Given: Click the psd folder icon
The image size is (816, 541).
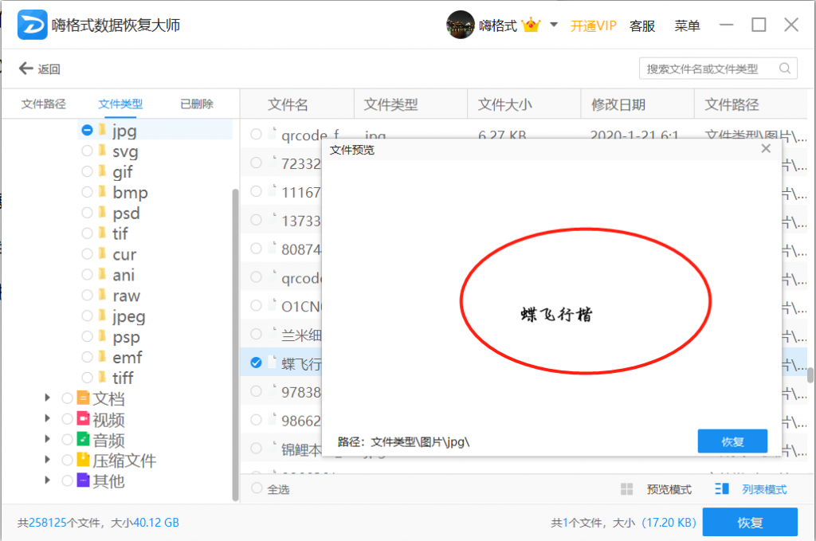Looking at the screenshot, I should 103,212.
